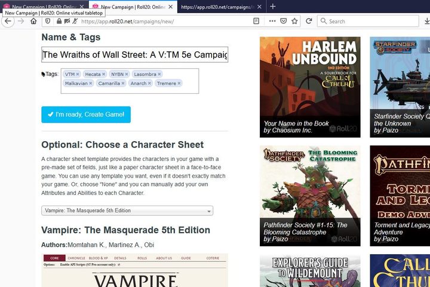Remove the VTM tag
Image resolution: width=430 pixels, height=287 pixels.
[78, 74]
